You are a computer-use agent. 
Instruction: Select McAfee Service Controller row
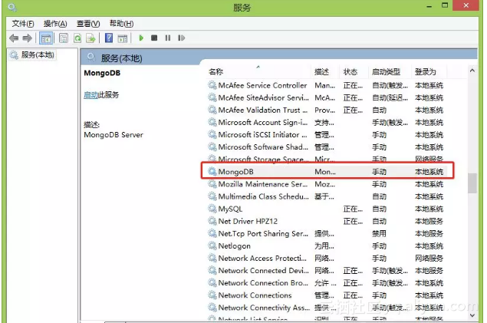pos(327,85)
